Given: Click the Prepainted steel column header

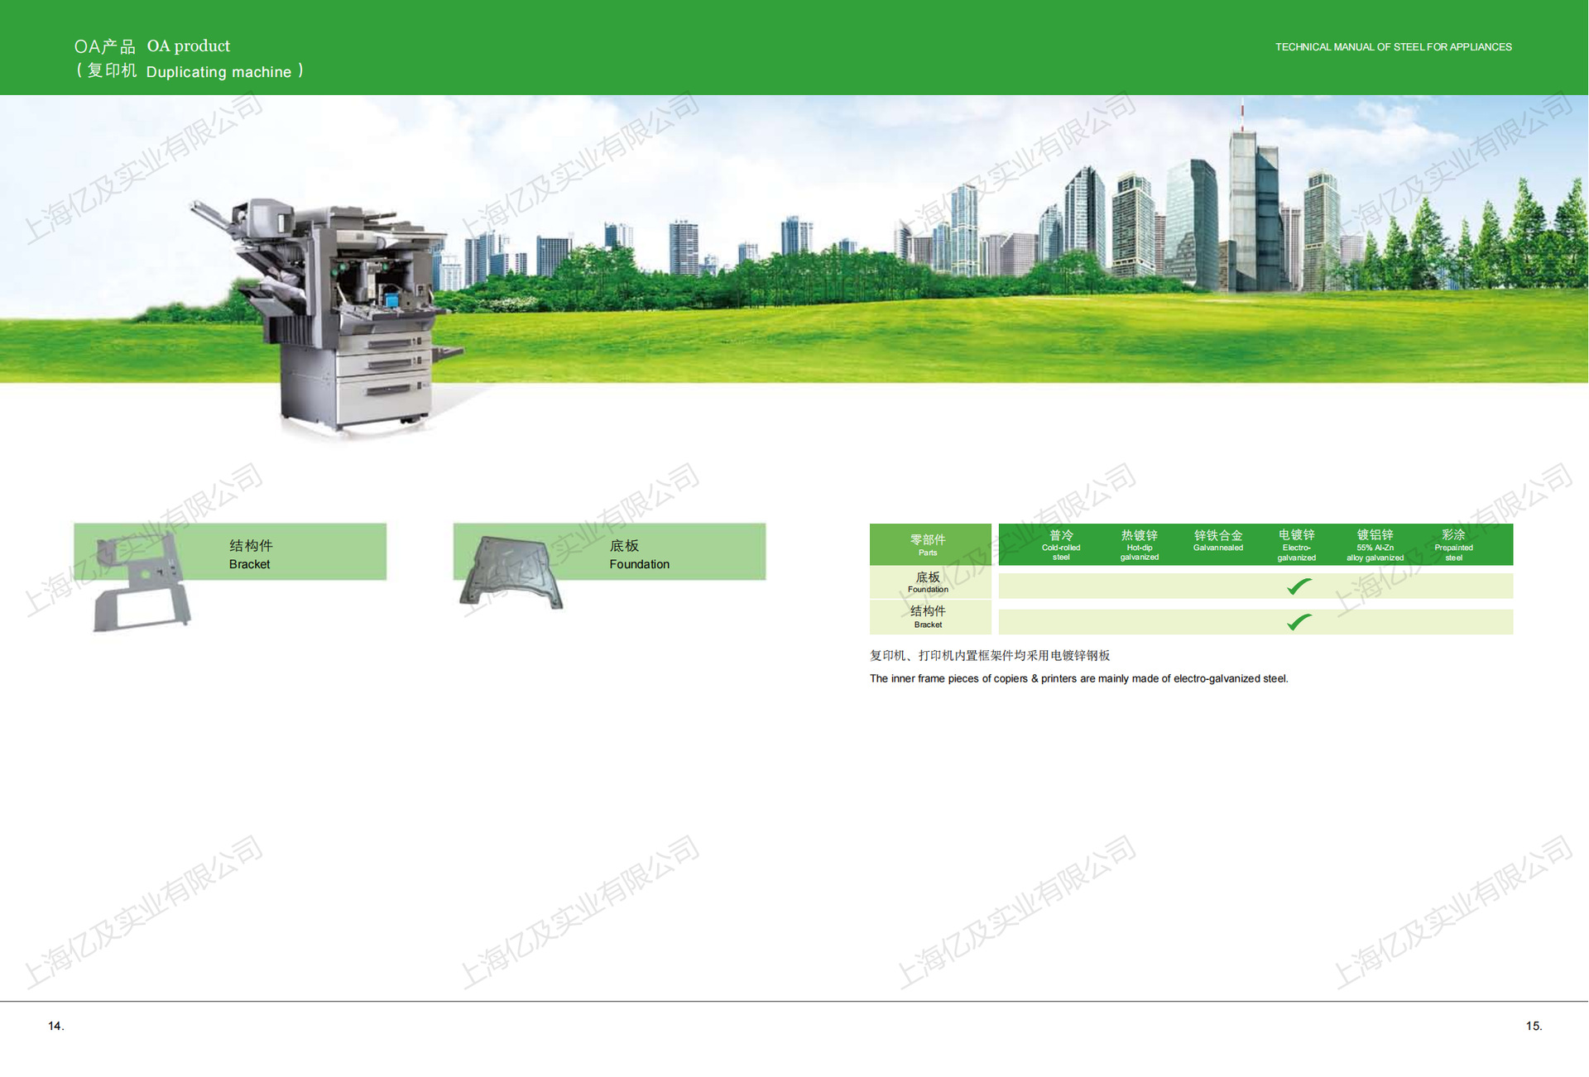Looking at the screenshot, I should pyautogui.click(x=1453, y=544).
